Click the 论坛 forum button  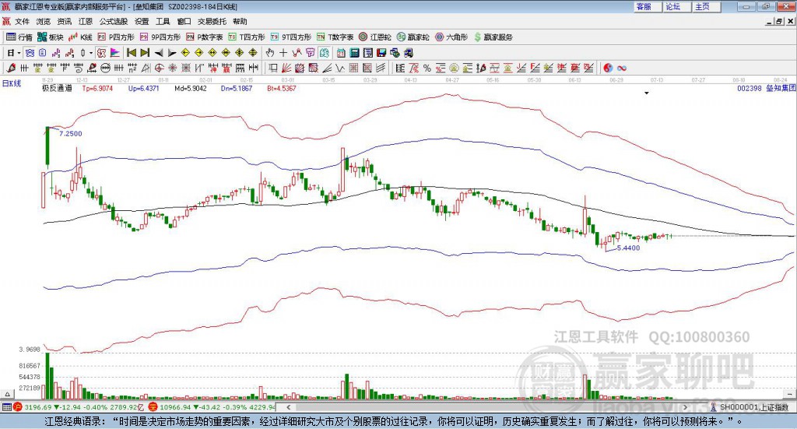677,6
